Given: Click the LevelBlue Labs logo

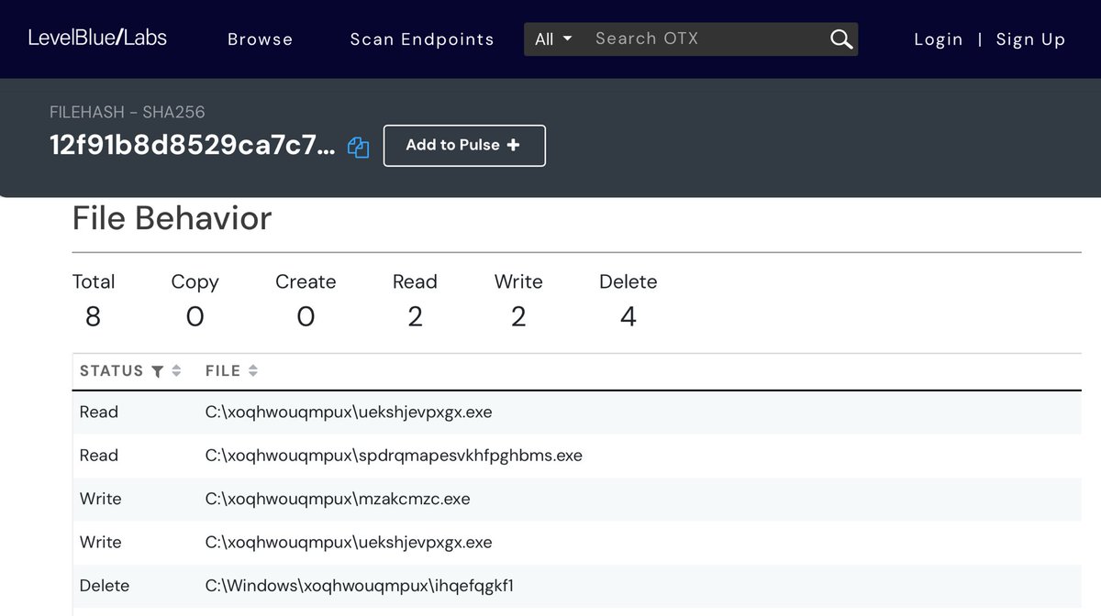Looking at the screenshot, I should point(97,38).
